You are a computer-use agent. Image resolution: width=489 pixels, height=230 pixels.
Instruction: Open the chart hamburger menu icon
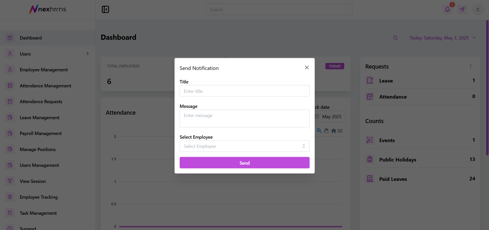tap(340, 131)
